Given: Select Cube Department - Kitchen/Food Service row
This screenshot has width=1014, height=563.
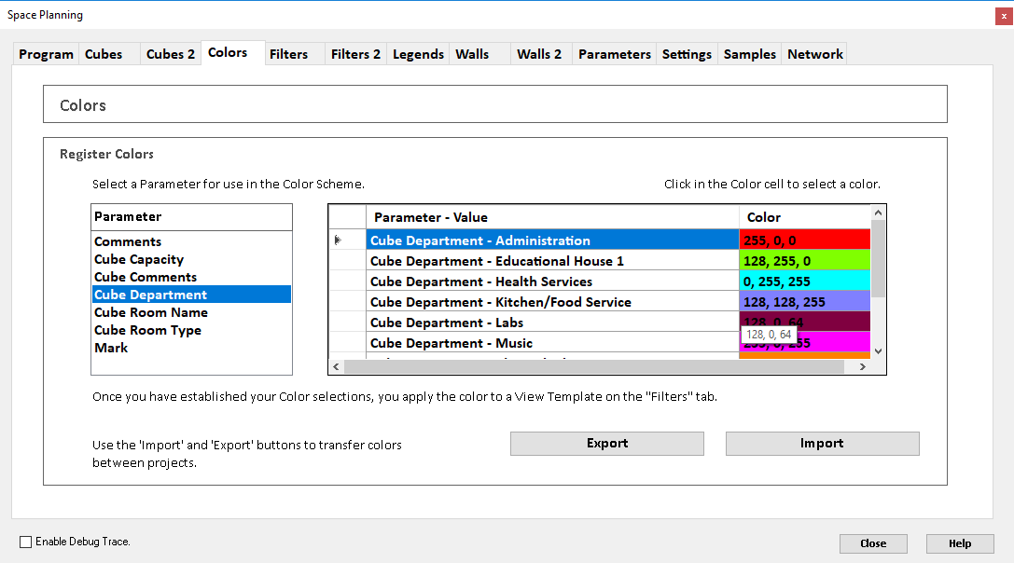Looking at the screenshot, I should pyautogui.click(x=552, y=302).
